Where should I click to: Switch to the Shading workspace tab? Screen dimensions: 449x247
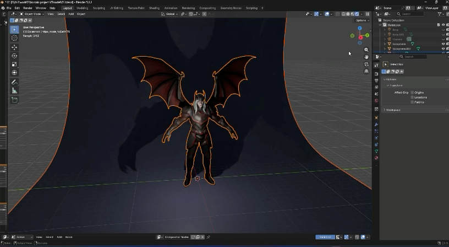coord(154,8)
